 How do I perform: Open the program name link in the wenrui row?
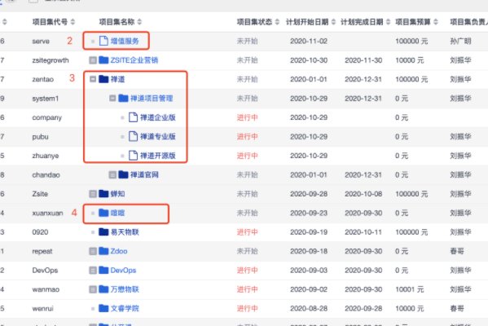point(125,309)
